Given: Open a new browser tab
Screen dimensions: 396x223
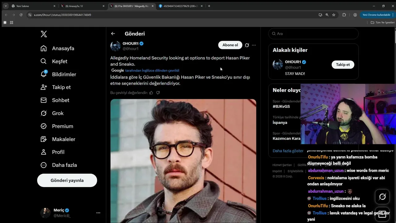Looking at the screenshot, I should [x=209, y=6].
